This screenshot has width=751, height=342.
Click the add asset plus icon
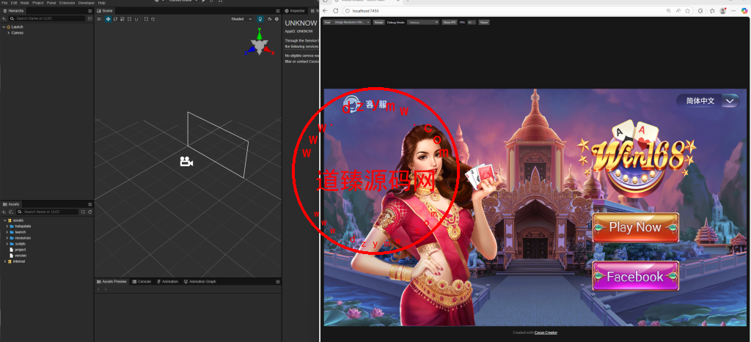[x=4, y=212]
